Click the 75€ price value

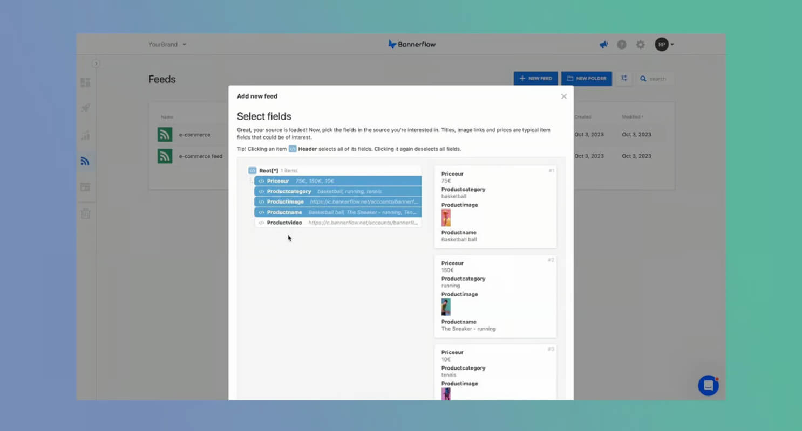pos(446,181)
